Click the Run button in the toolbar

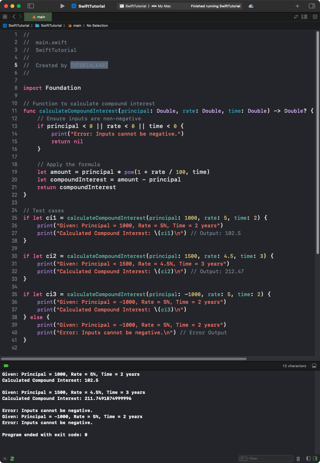point(62,6)
